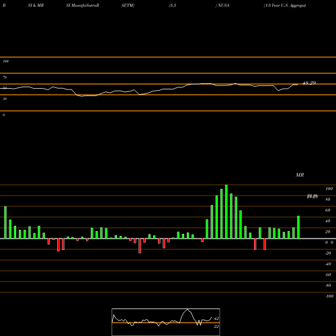Click the last green MR bar on right

point(298,227)
